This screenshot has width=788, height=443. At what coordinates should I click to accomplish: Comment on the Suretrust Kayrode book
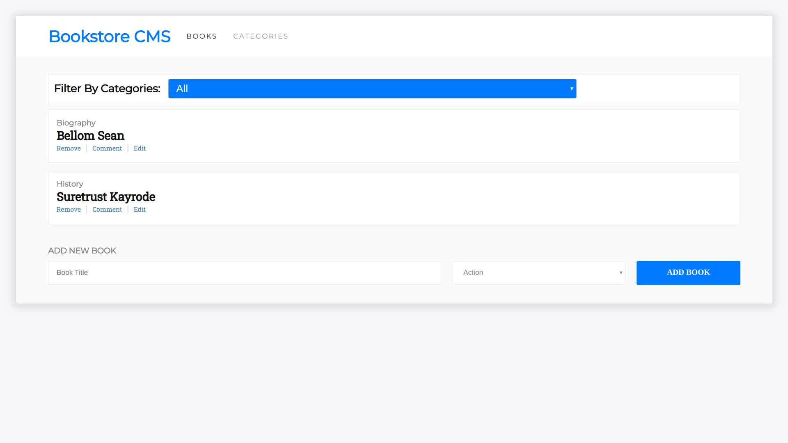pos(107,210)
